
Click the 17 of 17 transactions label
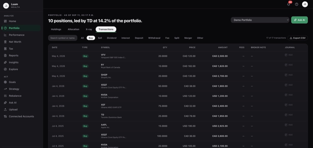(x=276, y=38)
